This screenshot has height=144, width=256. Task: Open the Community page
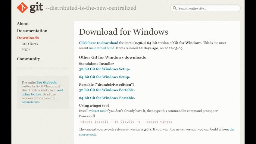(28, 59)
